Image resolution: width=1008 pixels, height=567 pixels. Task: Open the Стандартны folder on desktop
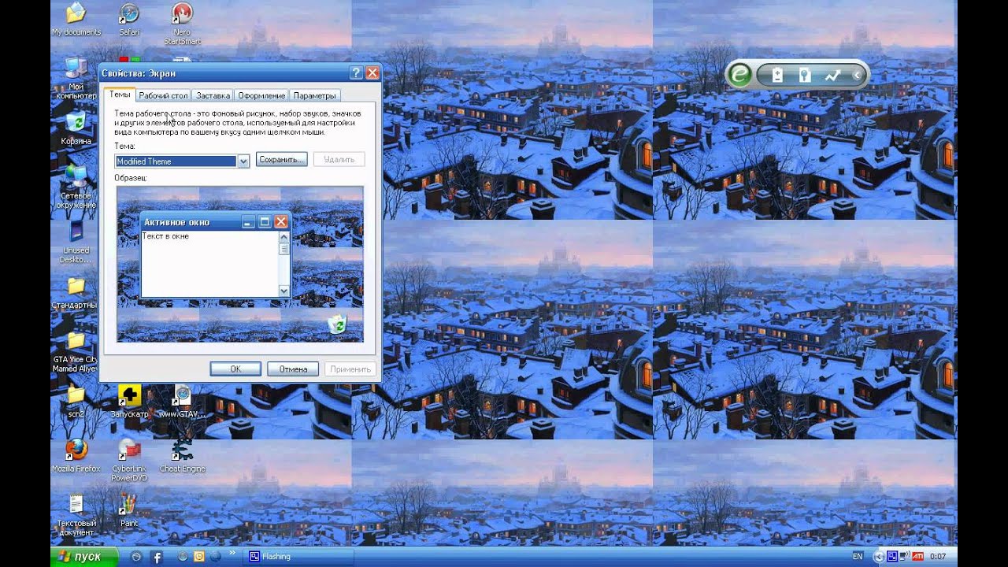click(x=75, y=292)
